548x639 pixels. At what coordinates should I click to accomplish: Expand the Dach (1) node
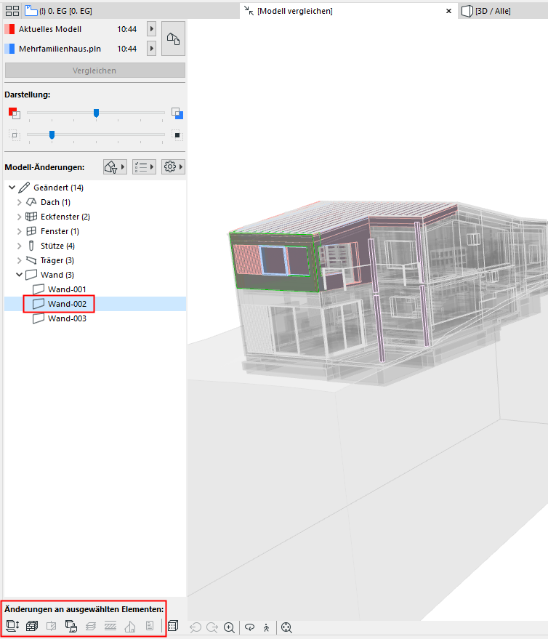click(19, 202)
